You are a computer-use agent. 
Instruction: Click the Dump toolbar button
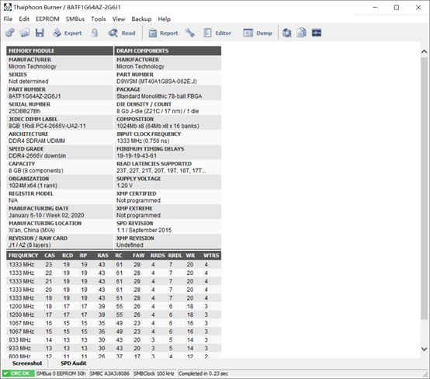click(258, 33)
